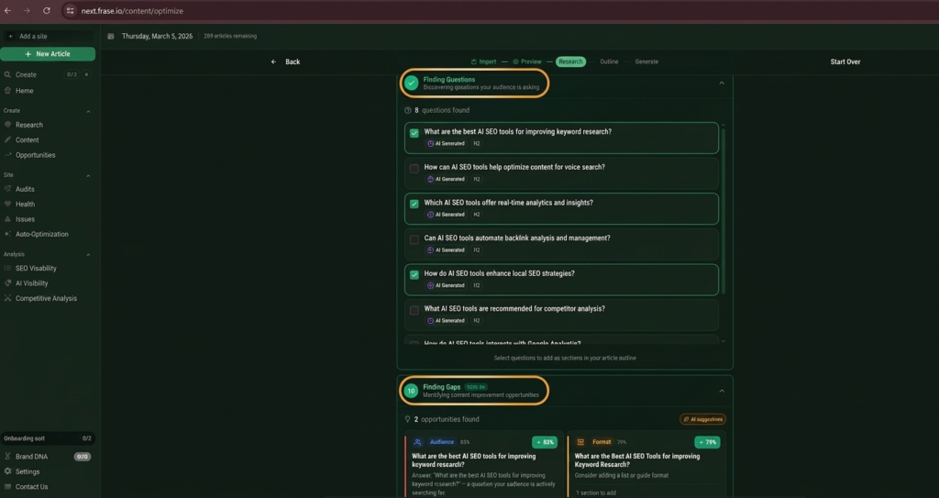This screenshot has width=939, height=498.
Task: Go to the Outline step
Action: (x=609, y=61)
